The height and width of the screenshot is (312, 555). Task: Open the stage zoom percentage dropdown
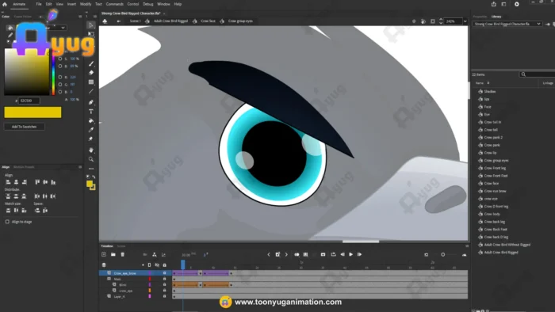(x=465, y=21)
